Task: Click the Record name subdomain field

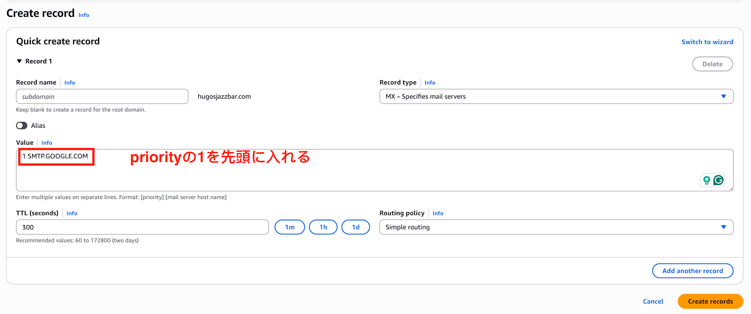Action: coord(102,96)
